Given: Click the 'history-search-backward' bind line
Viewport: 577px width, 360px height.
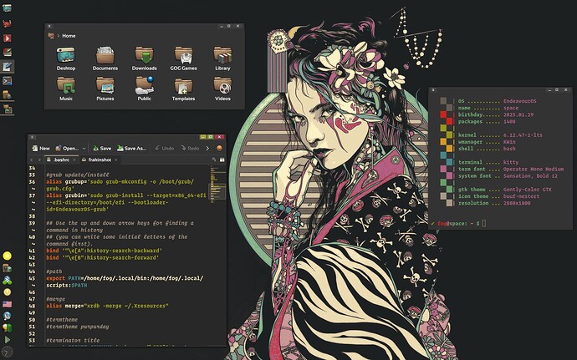Looking at the screenshot, I should 105,251.
